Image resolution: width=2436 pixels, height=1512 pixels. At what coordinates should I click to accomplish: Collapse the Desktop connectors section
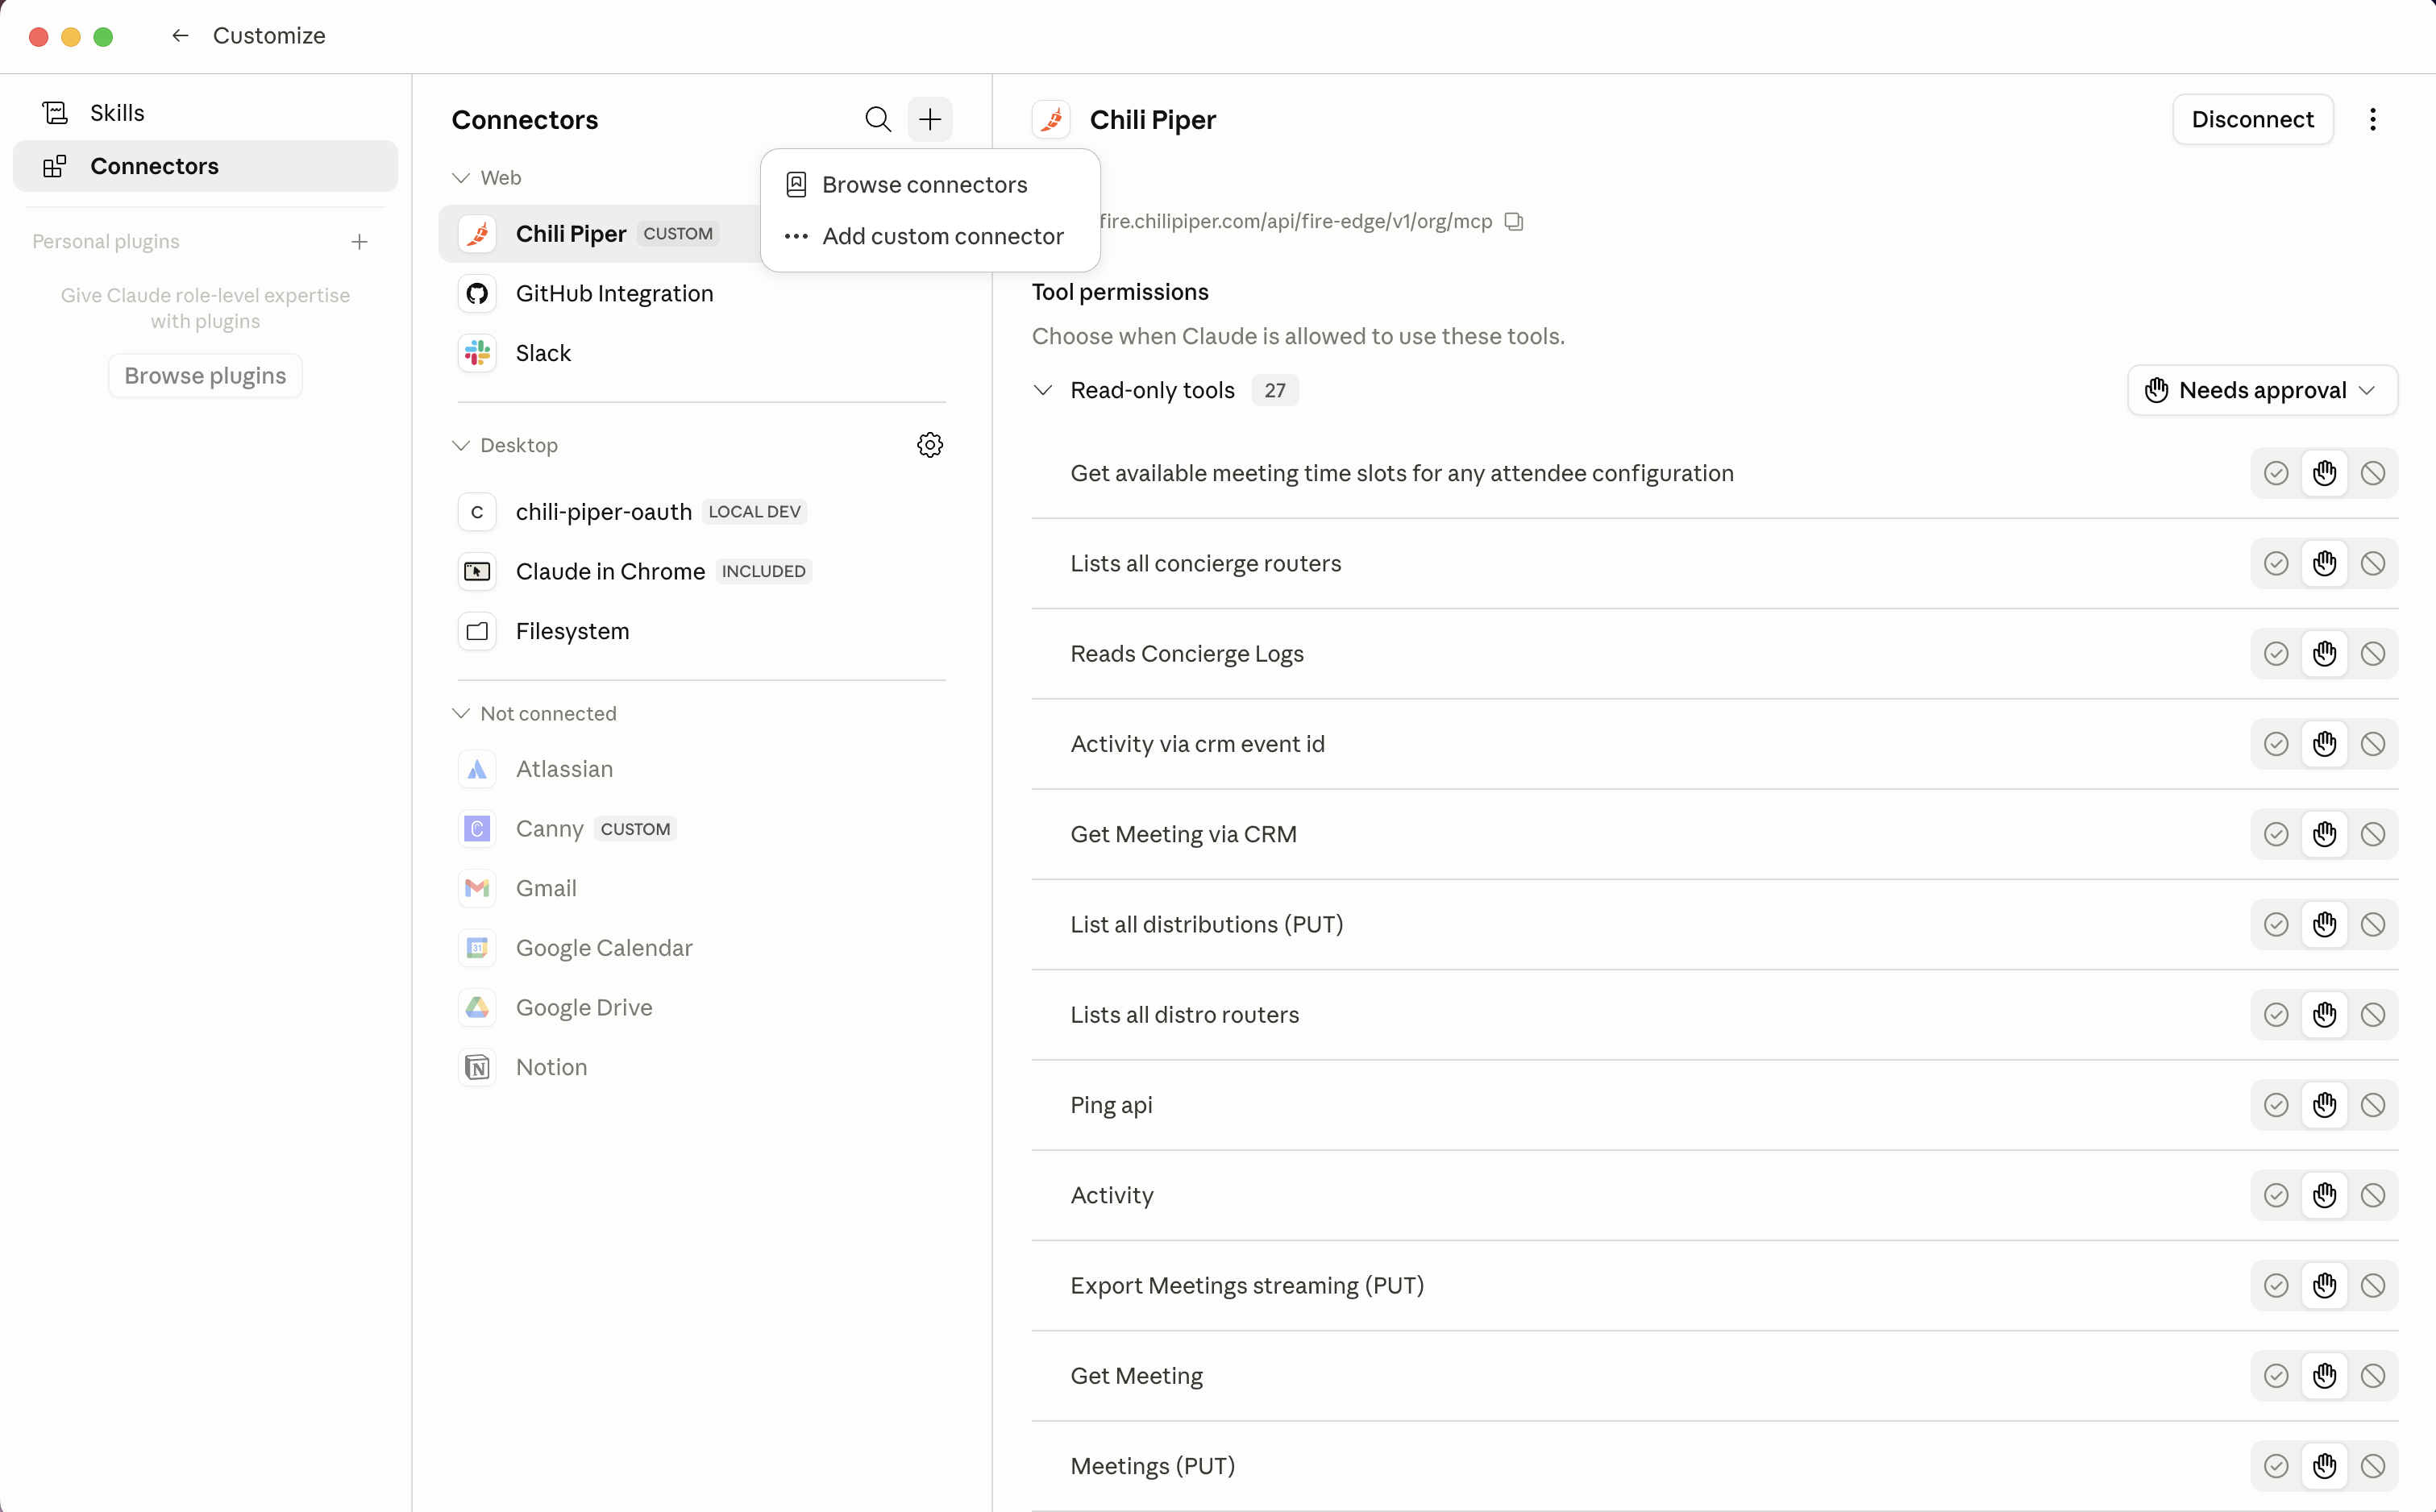pyautogui.click(x=461, y=445)
